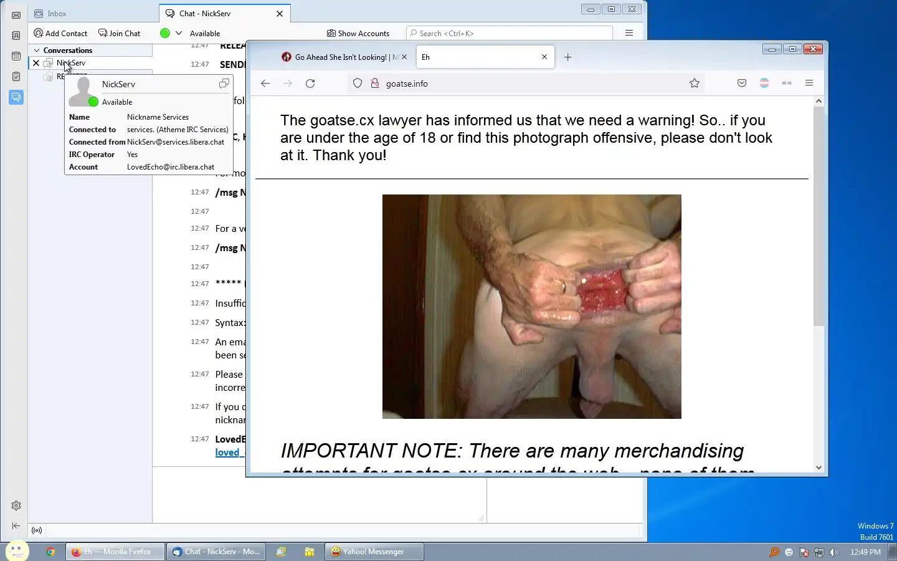897x561 pixels.
Task: Click the Thunderbird search field
Action: tap(510, 33)
